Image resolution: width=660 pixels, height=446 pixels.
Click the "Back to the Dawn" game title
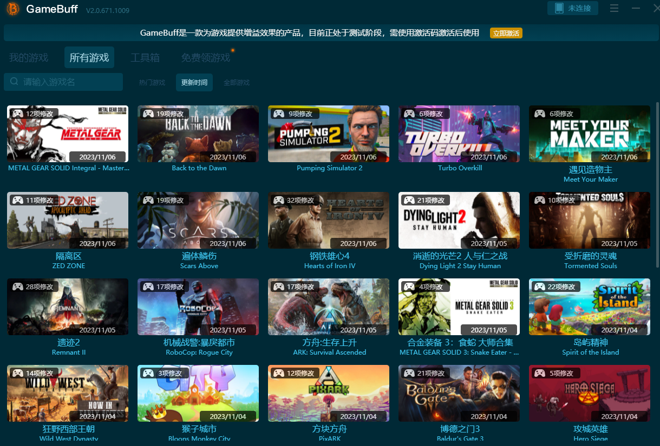[x=199, y=168]
